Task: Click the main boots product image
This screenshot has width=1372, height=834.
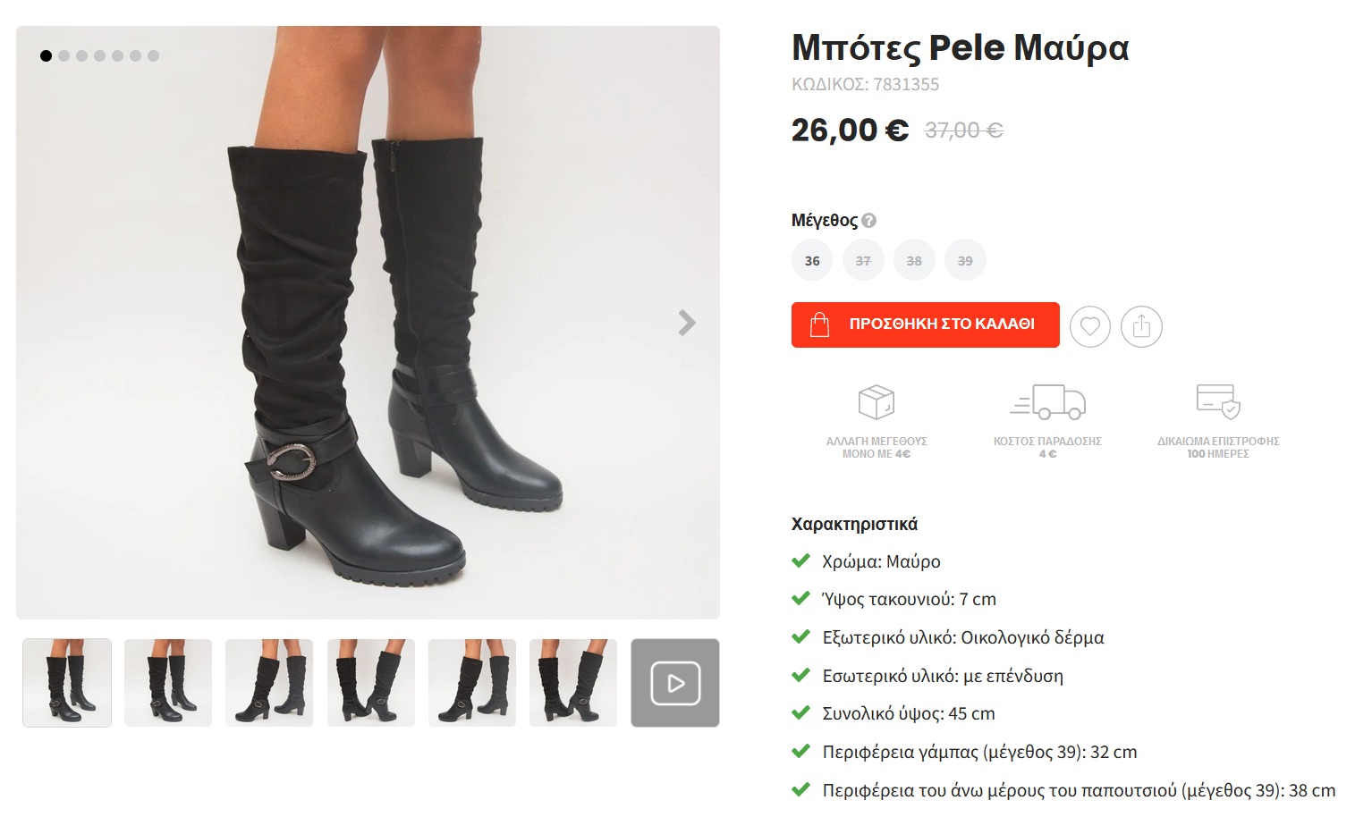Action: [368, 358]
